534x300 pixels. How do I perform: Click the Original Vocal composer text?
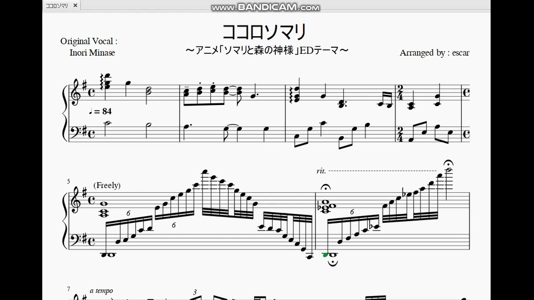89,41
